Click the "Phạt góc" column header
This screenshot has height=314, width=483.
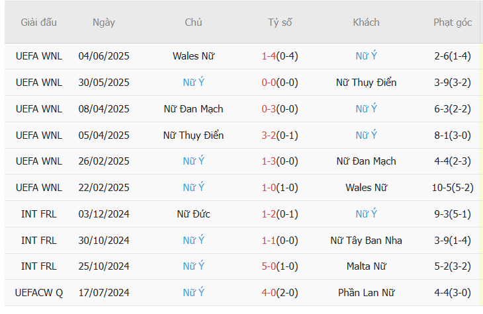click(x=453, y=22)
